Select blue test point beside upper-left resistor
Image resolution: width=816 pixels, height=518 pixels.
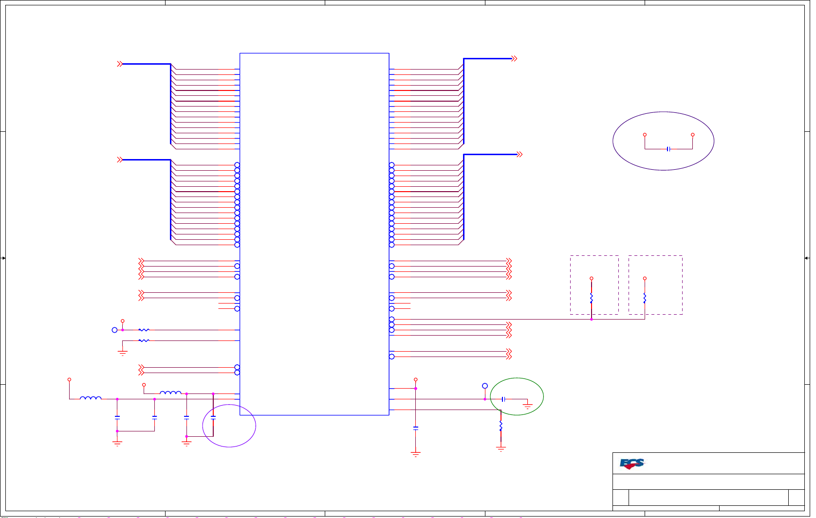(x=114, y=330)
